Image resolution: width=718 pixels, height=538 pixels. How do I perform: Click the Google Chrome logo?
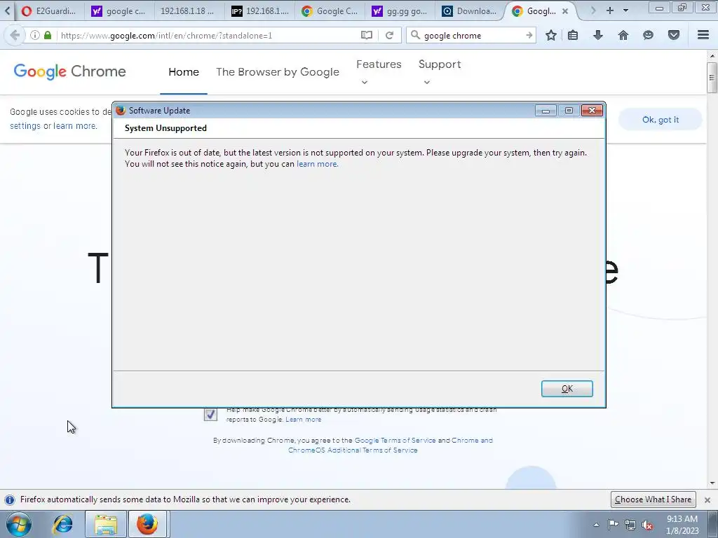69,71
